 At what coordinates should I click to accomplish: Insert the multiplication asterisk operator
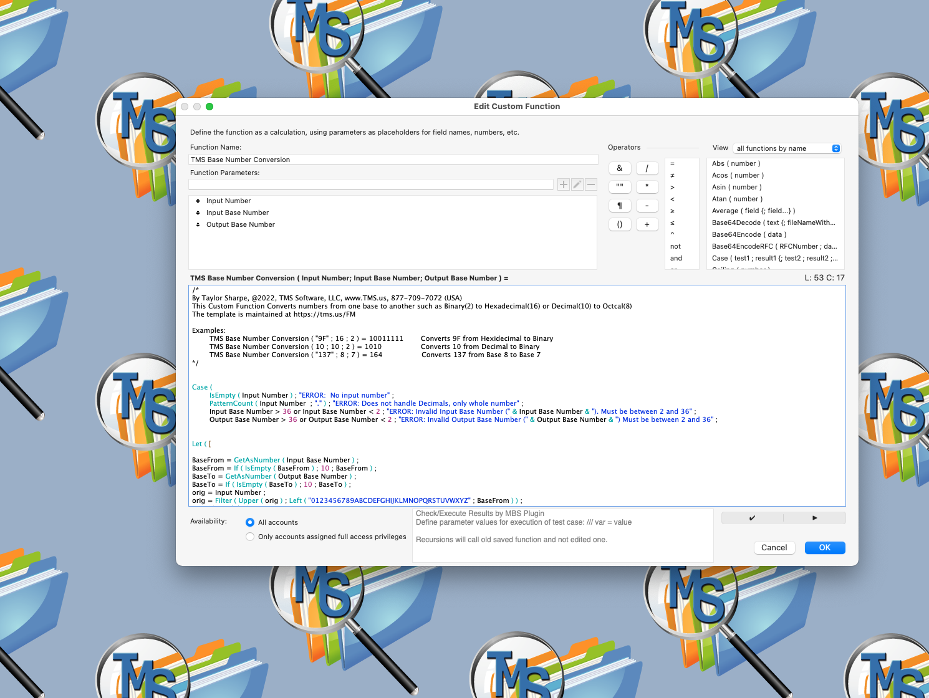[x=647, y=186]
